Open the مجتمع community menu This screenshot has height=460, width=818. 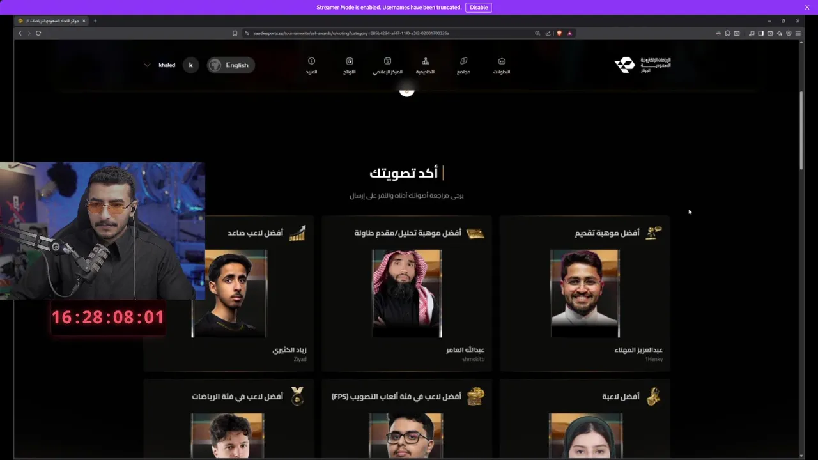point(463,66)
